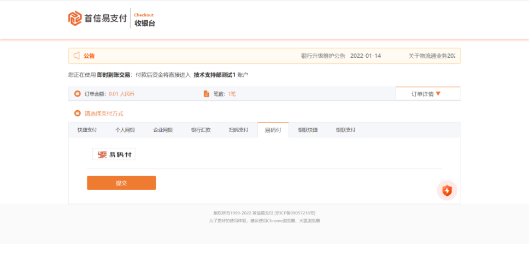The width and height of the screenshot is (529, 259).
Task: Open the 扫码支付 tab
Action: 238,130
